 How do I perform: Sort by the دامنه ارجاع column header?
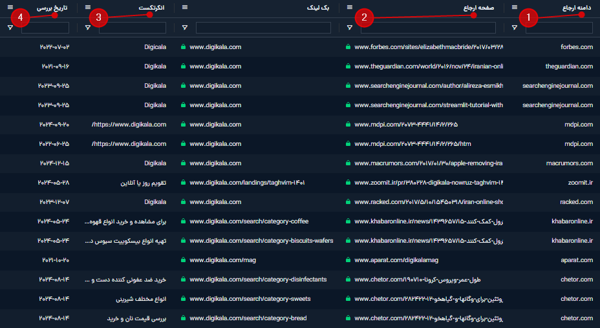tap(576, 8)
